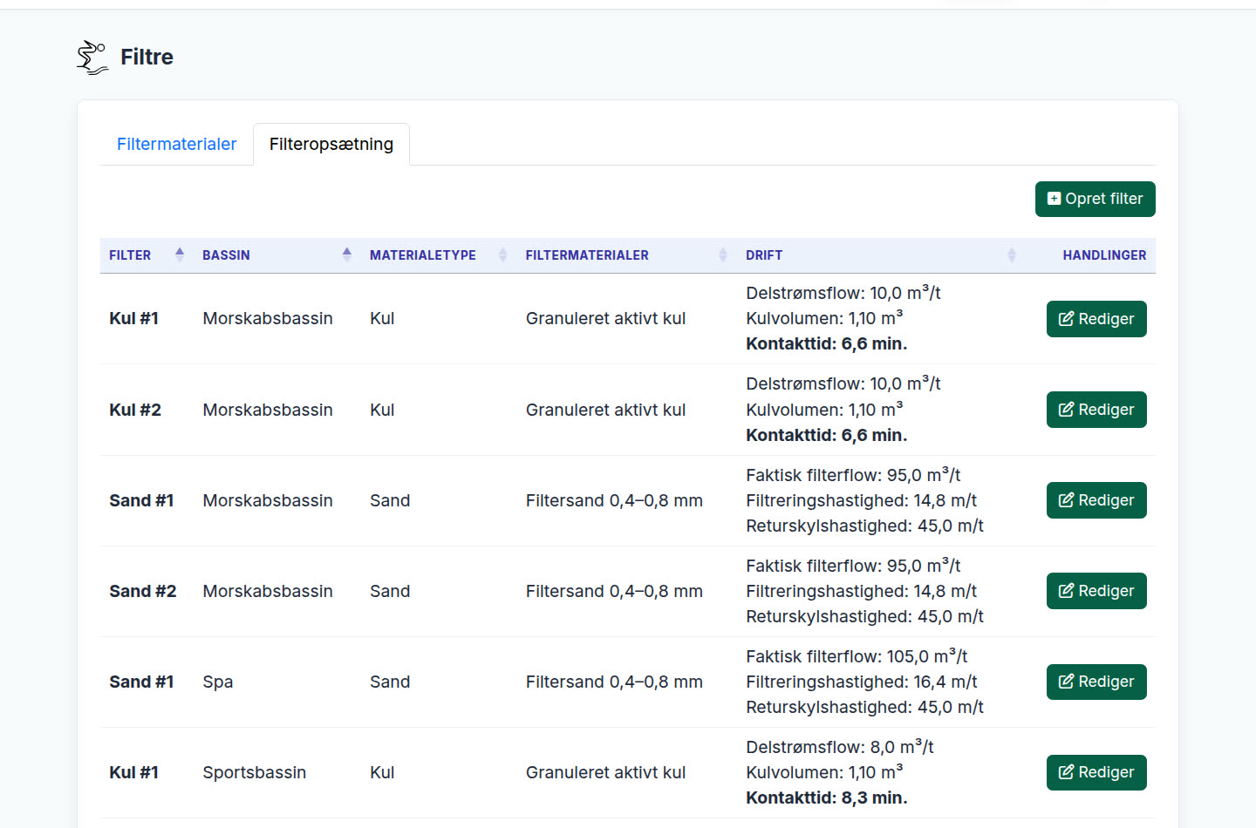Sort by the FILTER column arrows
This screenshot has height=828, width=1256.
pyautogui.click(x=180, y=255)
